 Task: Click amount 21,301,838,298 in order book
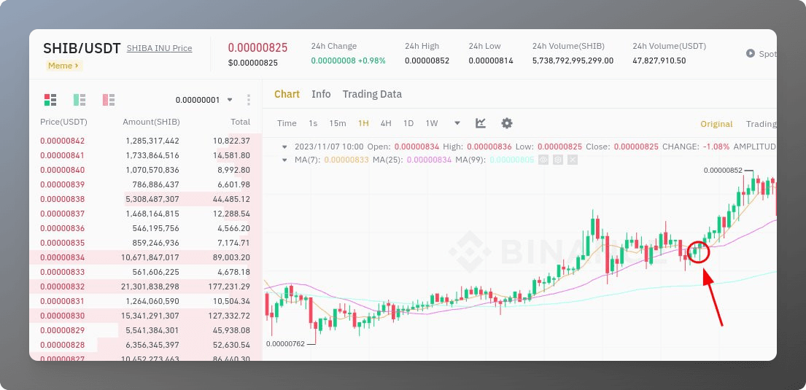pyautogui.click(x=150, y=286)
